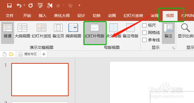Click the second greyed star icon
Image resolution: width=194 pixels, height=103 pixels.
pyautogui.click(x=70, y=5)
